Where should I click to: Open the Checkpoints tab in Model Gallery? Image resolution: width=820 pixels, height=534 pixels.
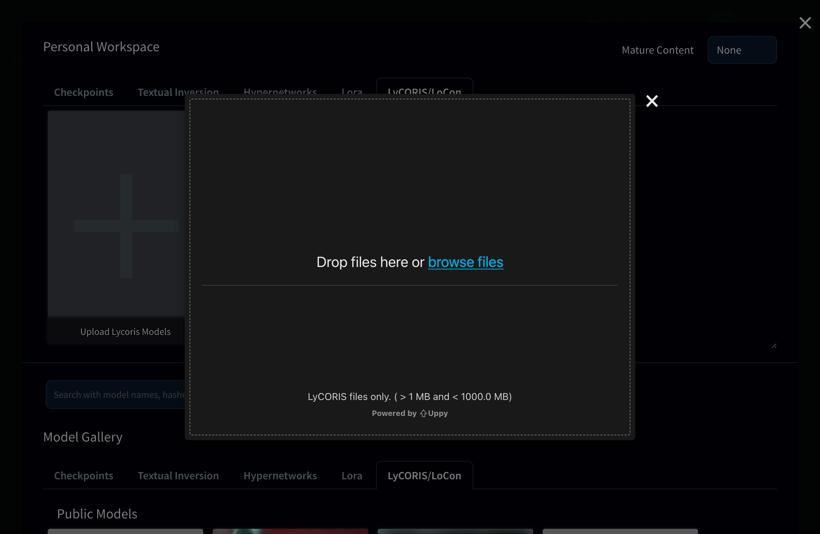point(84,475)
